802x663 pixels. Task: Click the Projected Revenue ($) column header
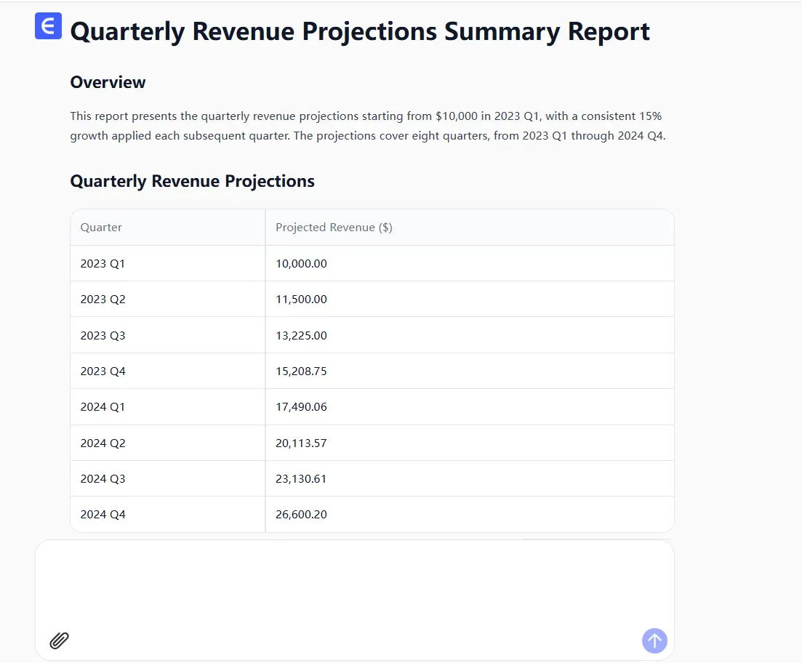(x=334, y=228)
